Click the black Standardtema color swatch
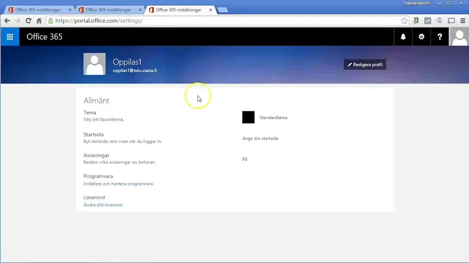 248,117
